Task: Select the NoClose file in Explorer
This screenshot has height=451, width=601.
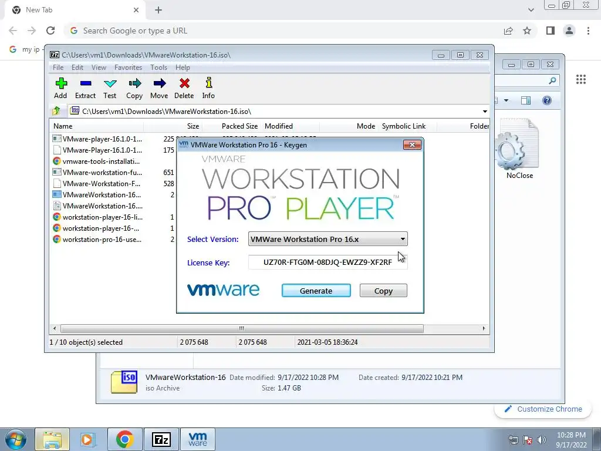Action: [519, 149]
